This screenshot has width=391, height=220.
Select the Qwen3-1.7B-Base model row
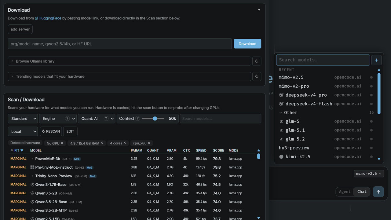click(132, 185)
